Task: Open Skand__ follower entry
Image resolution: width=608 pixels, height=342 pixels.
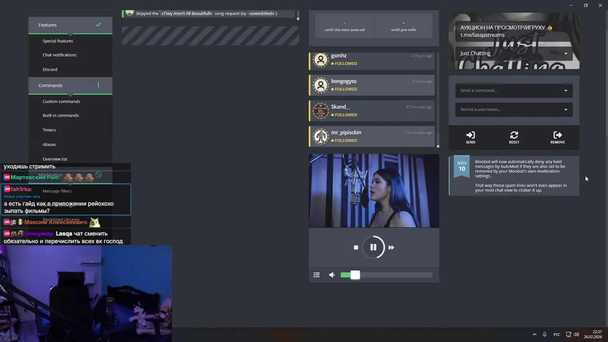Action: (x=372, y=111)
